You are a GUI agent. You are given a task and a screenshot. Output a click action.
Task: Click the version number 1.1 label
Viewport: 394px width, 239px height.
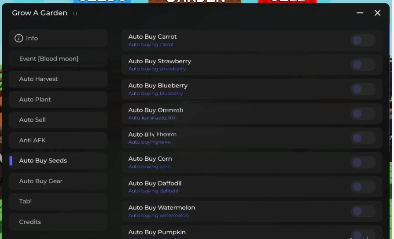click(x=75, y=14)
